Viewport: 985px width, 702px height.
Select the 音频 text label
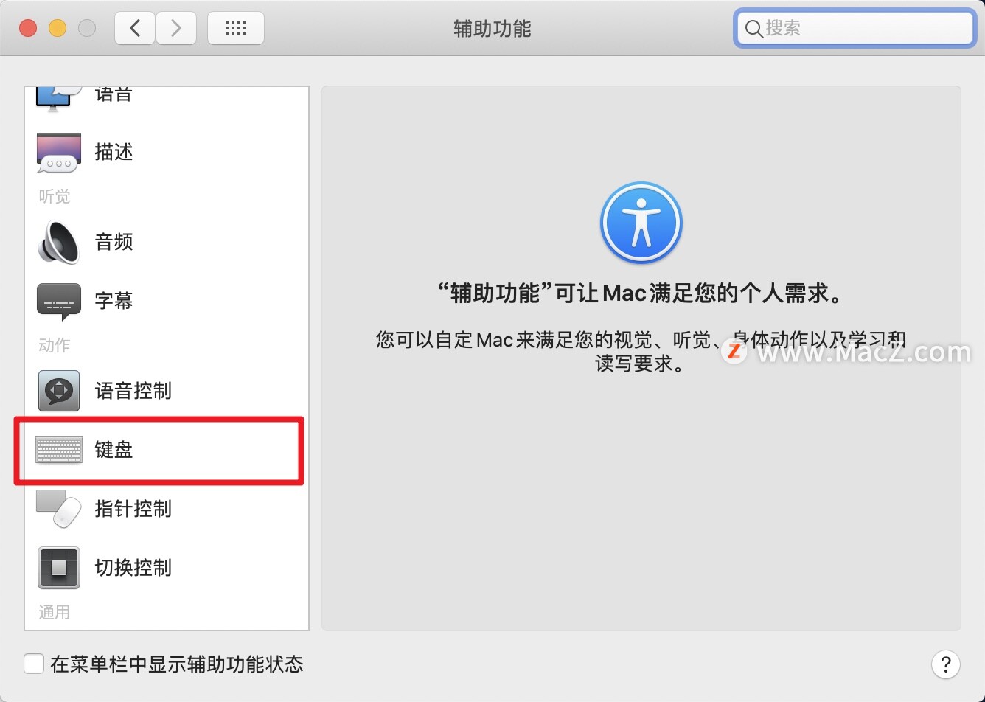[x=114, y=242]
